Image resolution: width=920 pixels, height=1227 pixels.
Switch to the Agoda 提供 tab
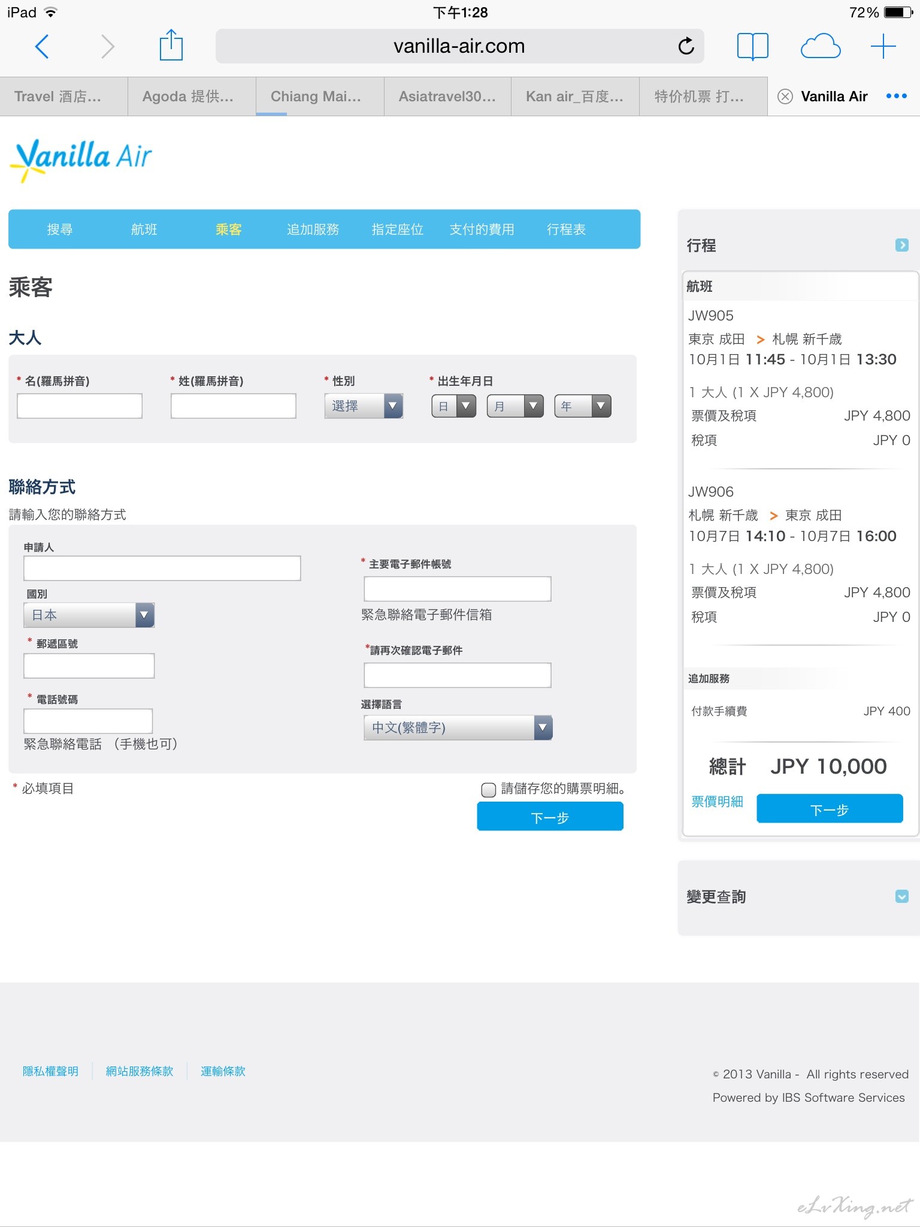(x=192, y=96)
